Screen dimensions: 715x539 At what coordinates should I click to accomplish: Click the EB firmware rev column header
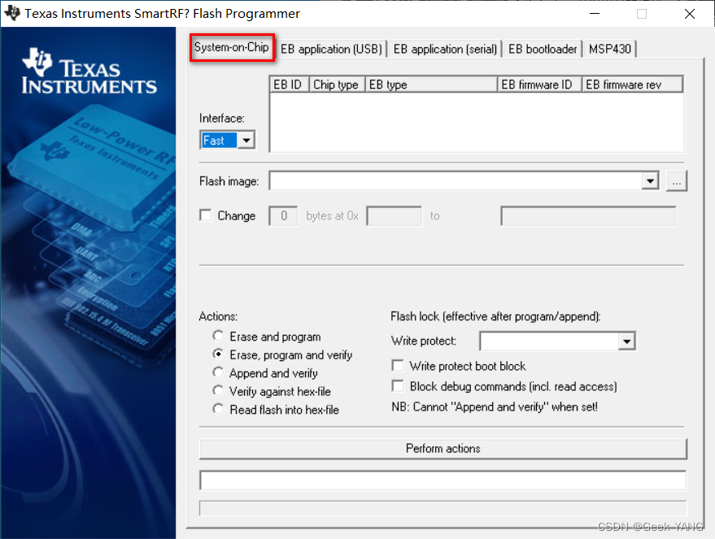pyautogui.click(x=633, y=85)
